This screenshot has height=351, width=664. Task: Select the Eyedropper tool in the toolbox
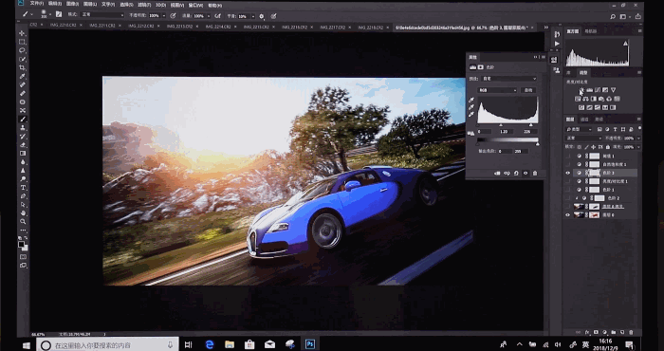[x=22, y=76]
